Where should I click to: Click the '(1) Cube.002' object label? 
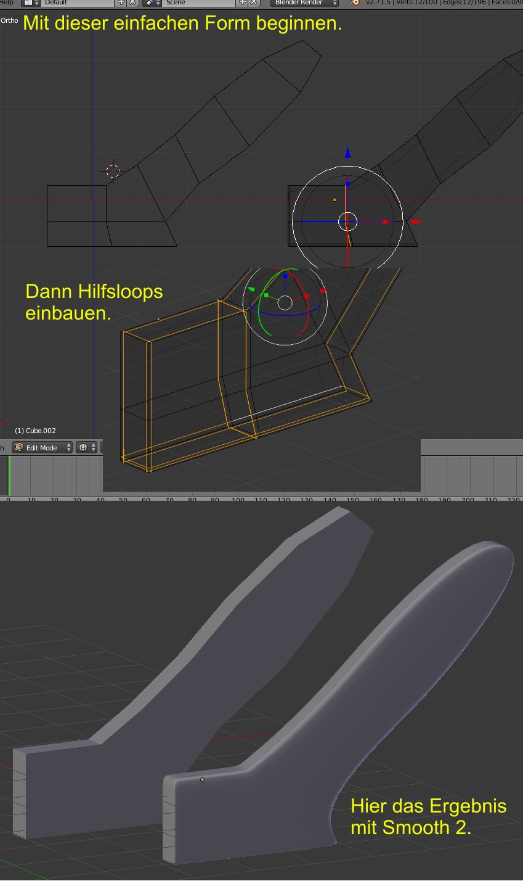(35, 431)
